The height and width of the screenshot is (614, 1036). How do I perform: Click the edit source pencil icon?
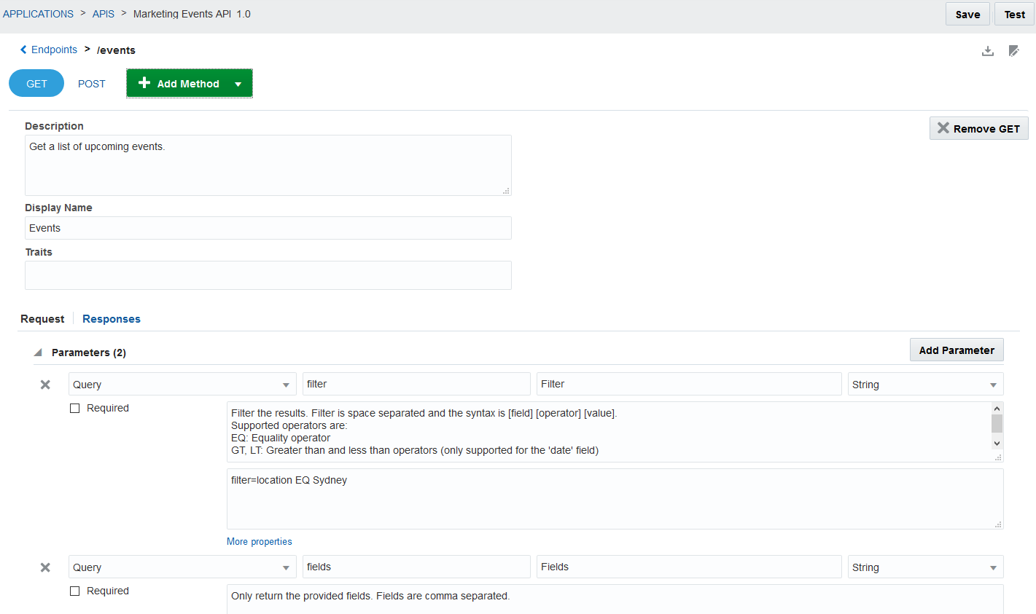click(1013, 51)
